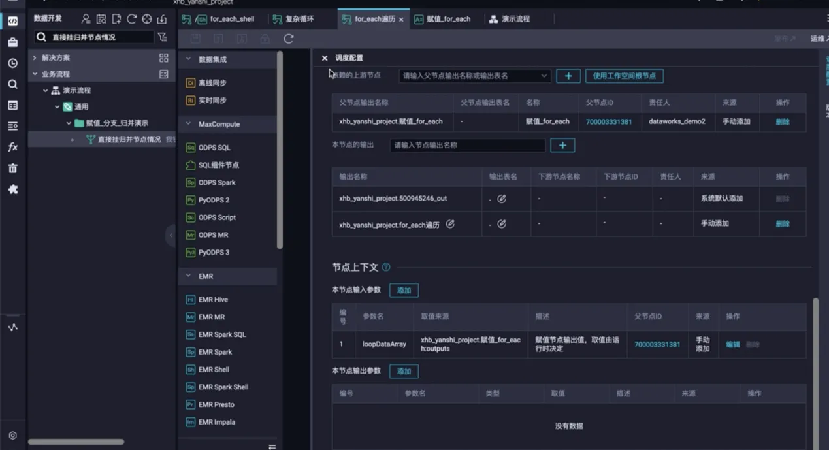The width and height of the screenshot is (829, 450).
Task: Click the new file plus icon in 数据开发 header
Action: [116, 19]
